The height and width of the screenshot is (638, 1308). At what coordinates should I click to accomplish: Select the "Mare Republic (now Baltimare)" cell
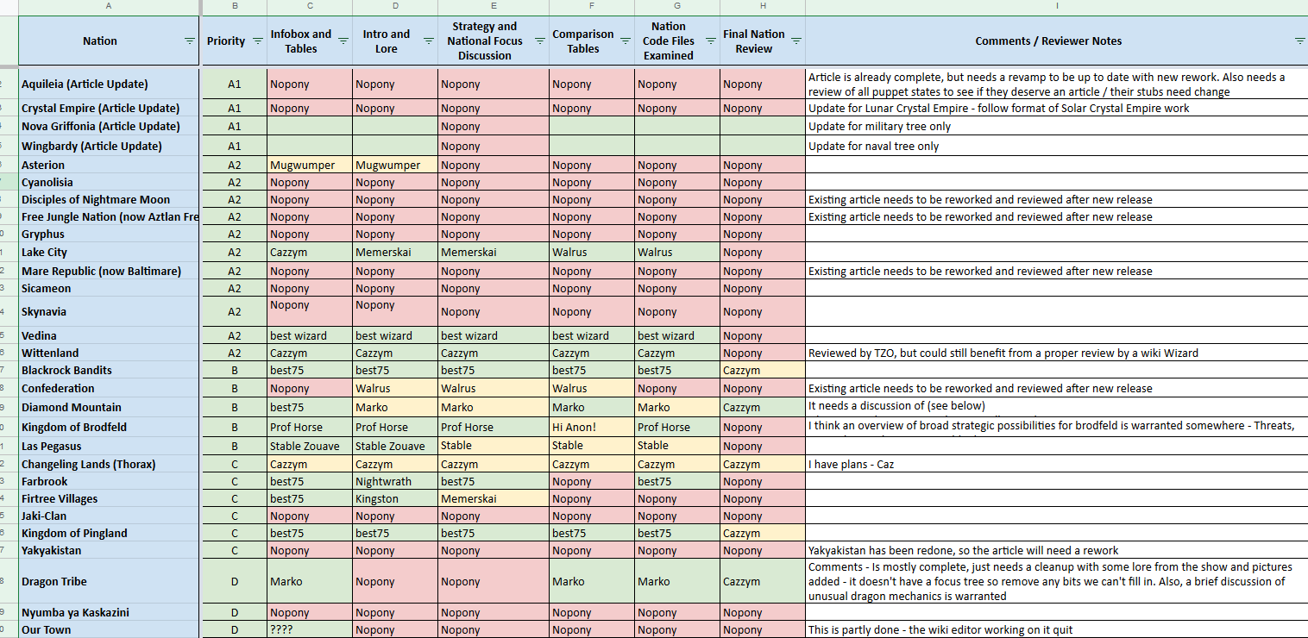tap(109, 272)
